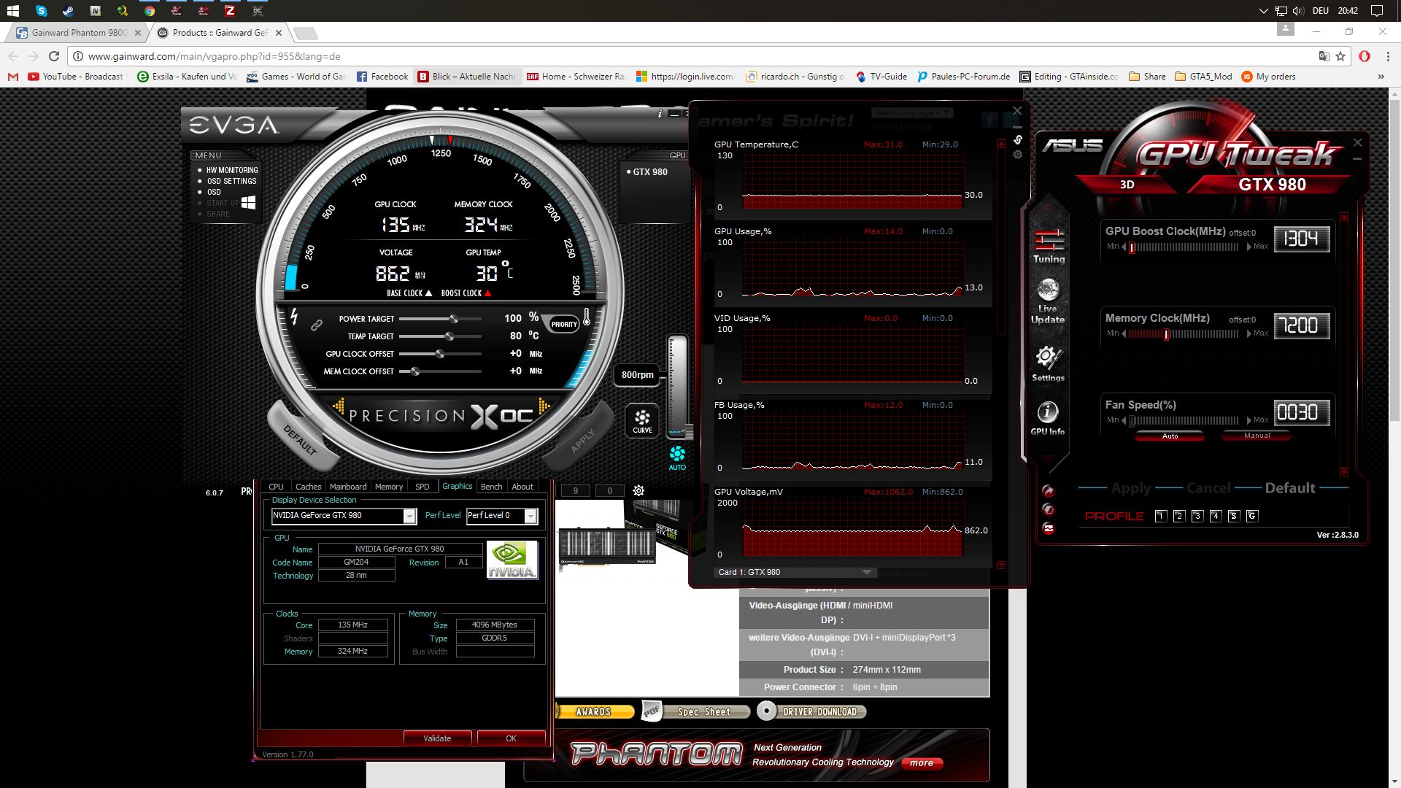Click the Power Target slider handle
This screenshot has height=788, width=1401.
tap(454, 319)
